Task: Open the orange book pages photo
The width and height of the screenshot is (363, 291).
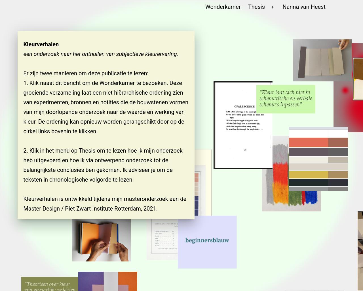Action: pyautogui.click(x=102, y=240)
